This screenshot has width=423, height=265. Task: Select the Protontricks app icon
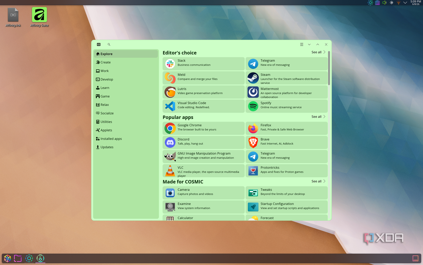tap(253, 171)
